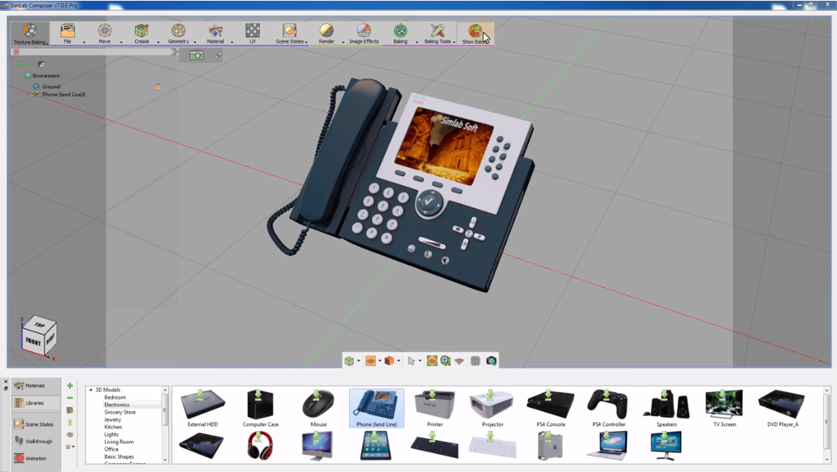837x472 pixels.
Task: Click the filter icon beside tree minus
Action: click(x=41, y=64)
